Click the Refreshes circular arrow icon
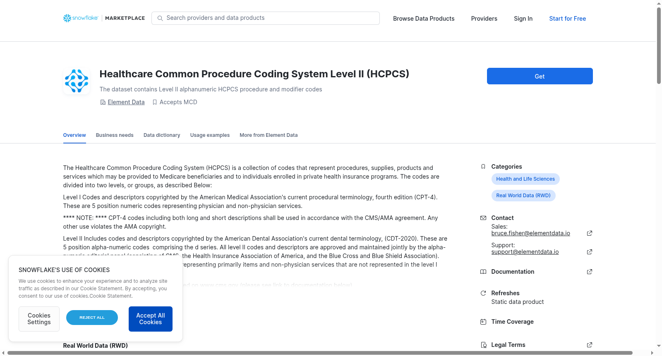The height and width of the screenshot is (356, 662). click(483, 293)
